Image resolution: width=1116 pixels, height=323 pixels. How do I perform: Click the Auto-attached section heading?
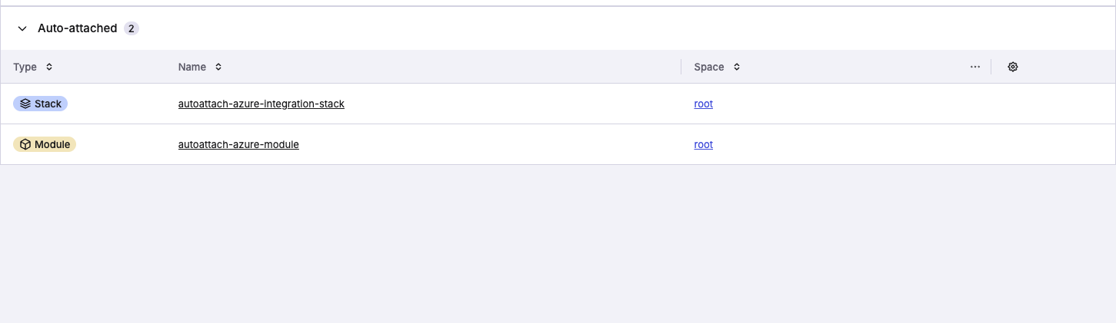[x=77, y=28]
